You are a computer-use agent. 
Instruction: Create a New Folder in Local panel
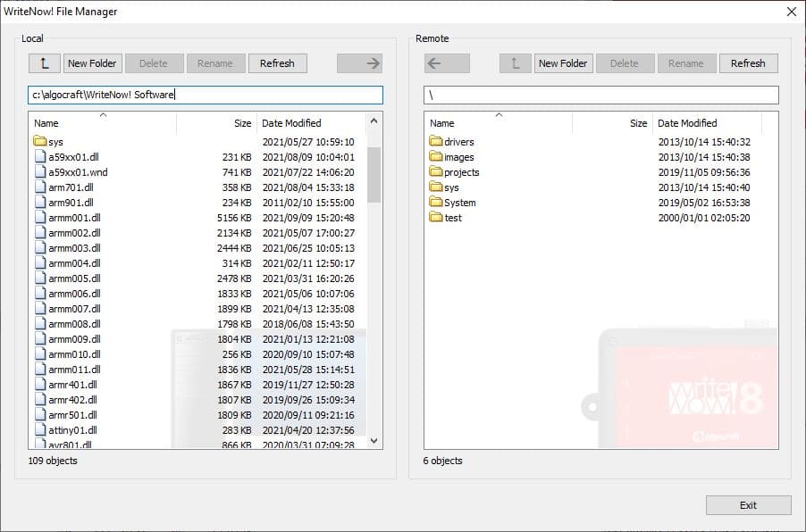(x=93, y=63)
